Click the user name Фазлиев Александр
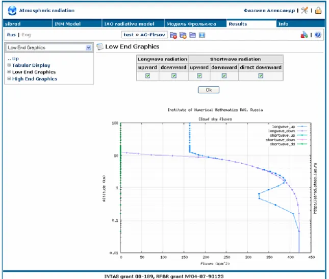This screenshot has height=279, width=329. coord(269,11)
